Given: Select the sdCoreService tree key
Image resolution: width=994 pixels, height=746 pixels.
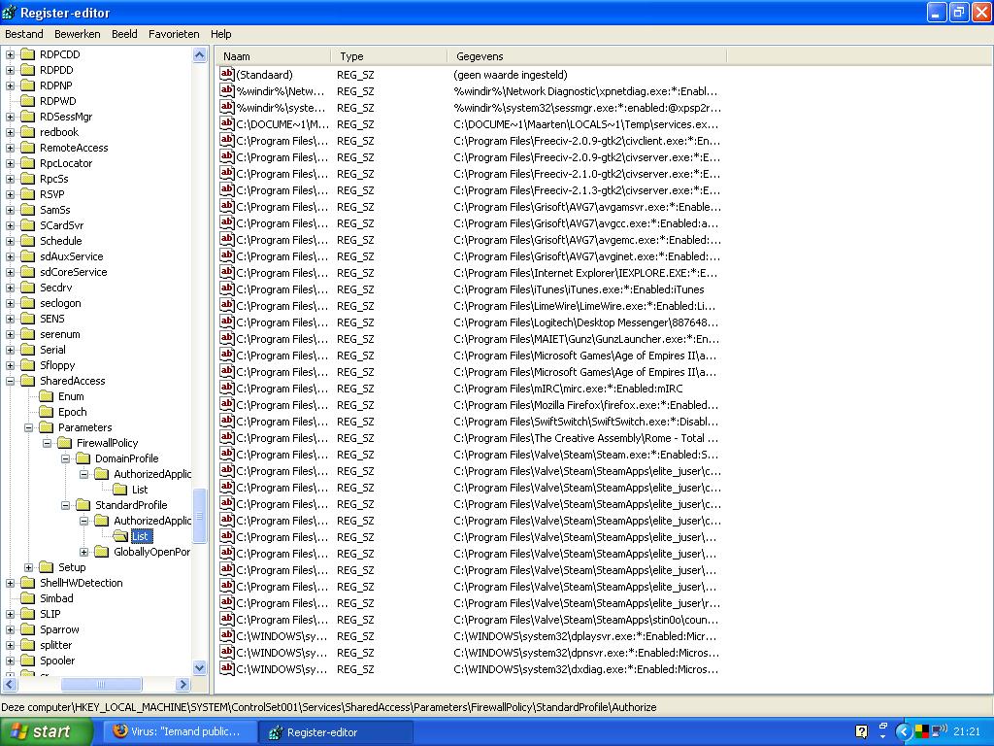Looking at the screenshot, I should 74,272.
